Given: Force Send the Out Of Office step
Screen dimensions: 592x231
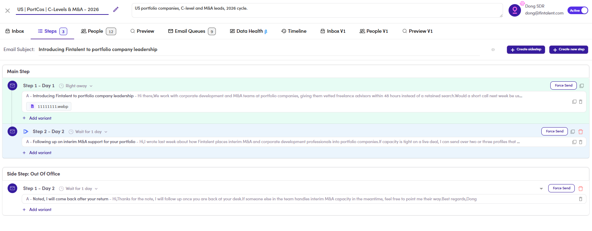Looking at the screenshot, I should (x=561, y=188).
